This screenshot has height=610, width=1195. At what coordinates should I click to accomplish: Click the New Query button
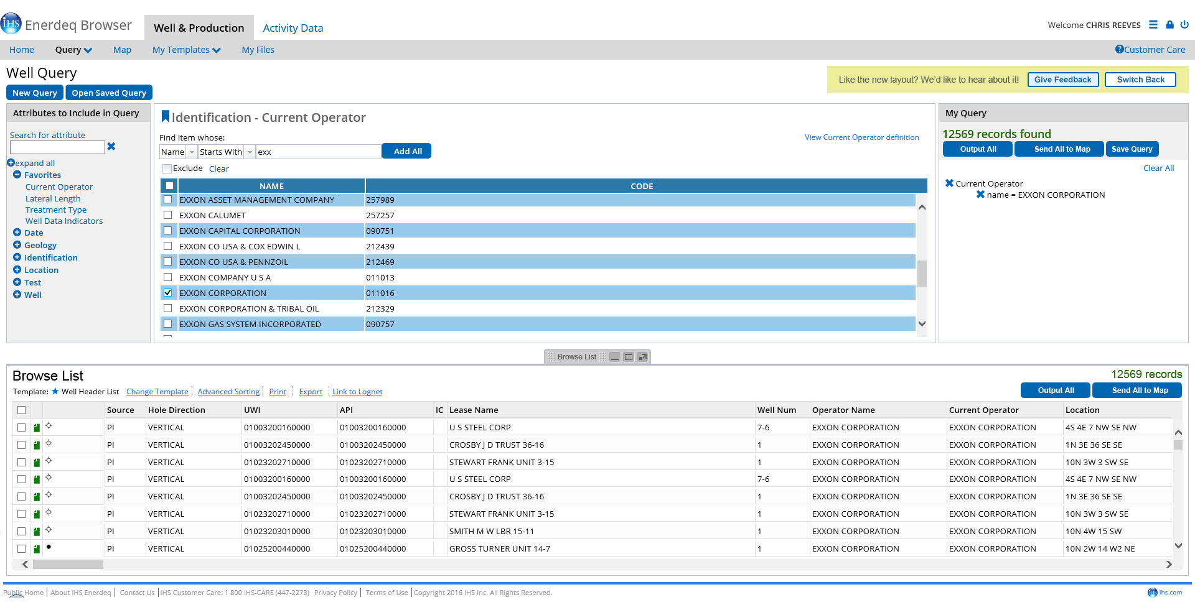pyautogui.click(x=35, y=93)
